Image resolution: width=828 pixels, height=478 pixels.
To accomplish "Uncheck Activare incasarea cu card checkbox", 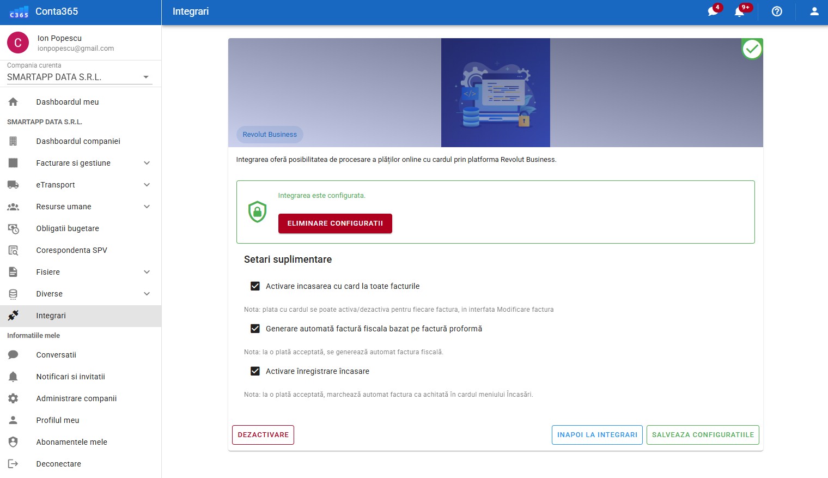I will click(x=255, y=286).
